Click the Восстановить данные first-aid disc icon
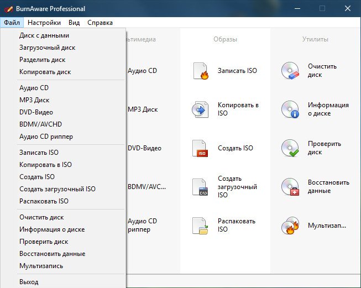 [x=290, y=187]
